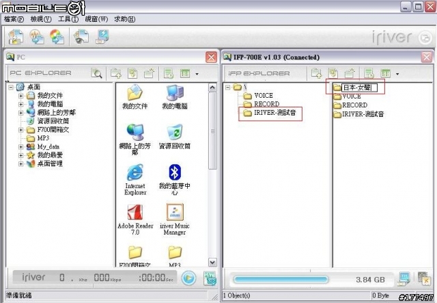Screen dimensions: 437x303
Task: Open the 檢視(V) menu
Action: (41, 19)
